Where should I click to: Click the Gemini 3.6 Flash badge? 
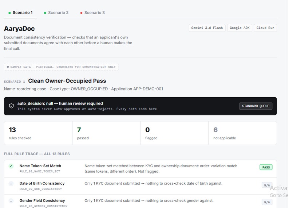click(x=207, y=28)
